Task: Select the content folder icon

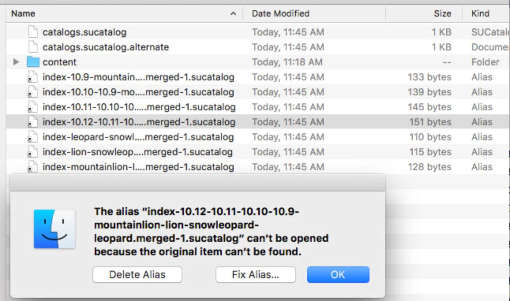Action: tap(33, 62)
